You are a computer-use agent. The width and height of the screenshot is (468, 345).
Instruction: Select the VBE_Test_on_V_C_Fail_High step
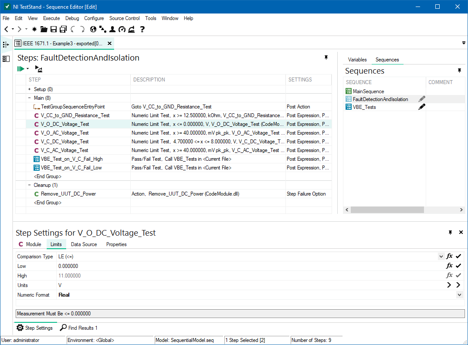71,159
